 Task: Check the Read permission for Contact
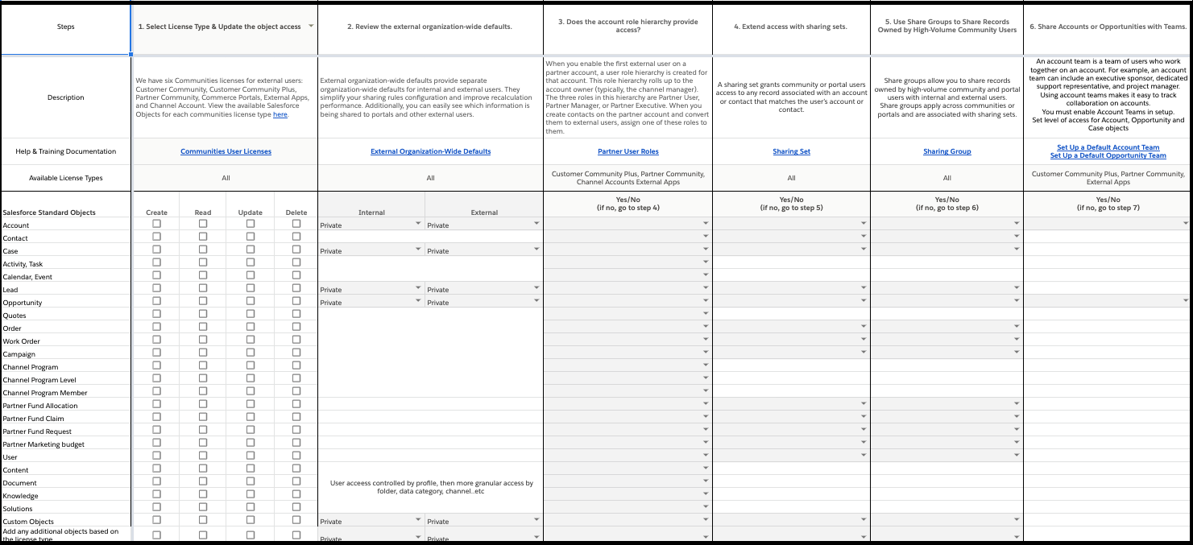pyautogui.click(x=203, y=238)
